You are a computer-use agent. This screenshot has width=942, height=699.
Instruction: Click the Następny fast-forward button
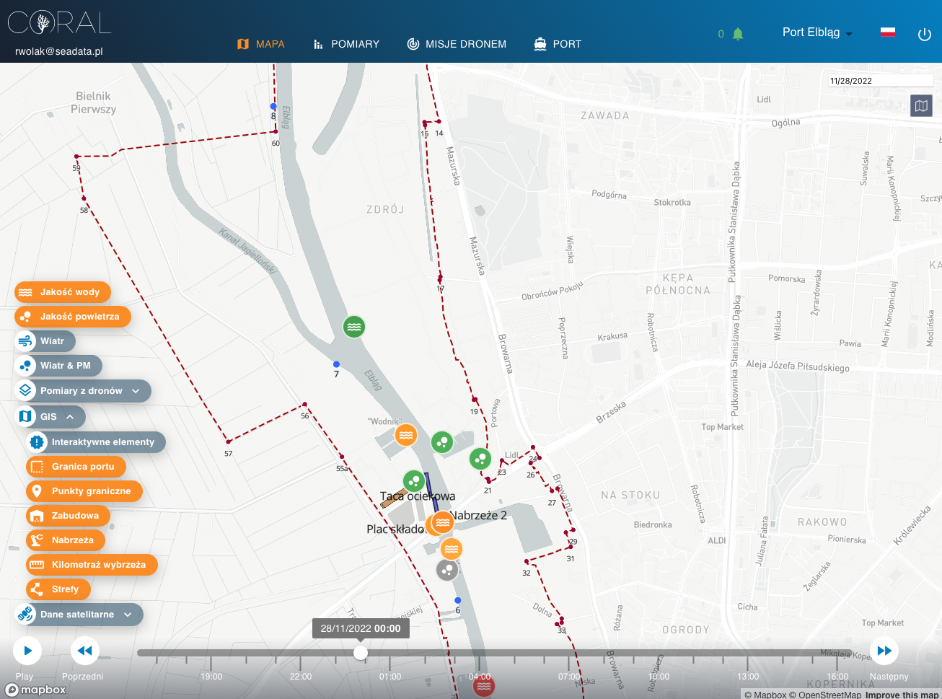tap(884, 651)
